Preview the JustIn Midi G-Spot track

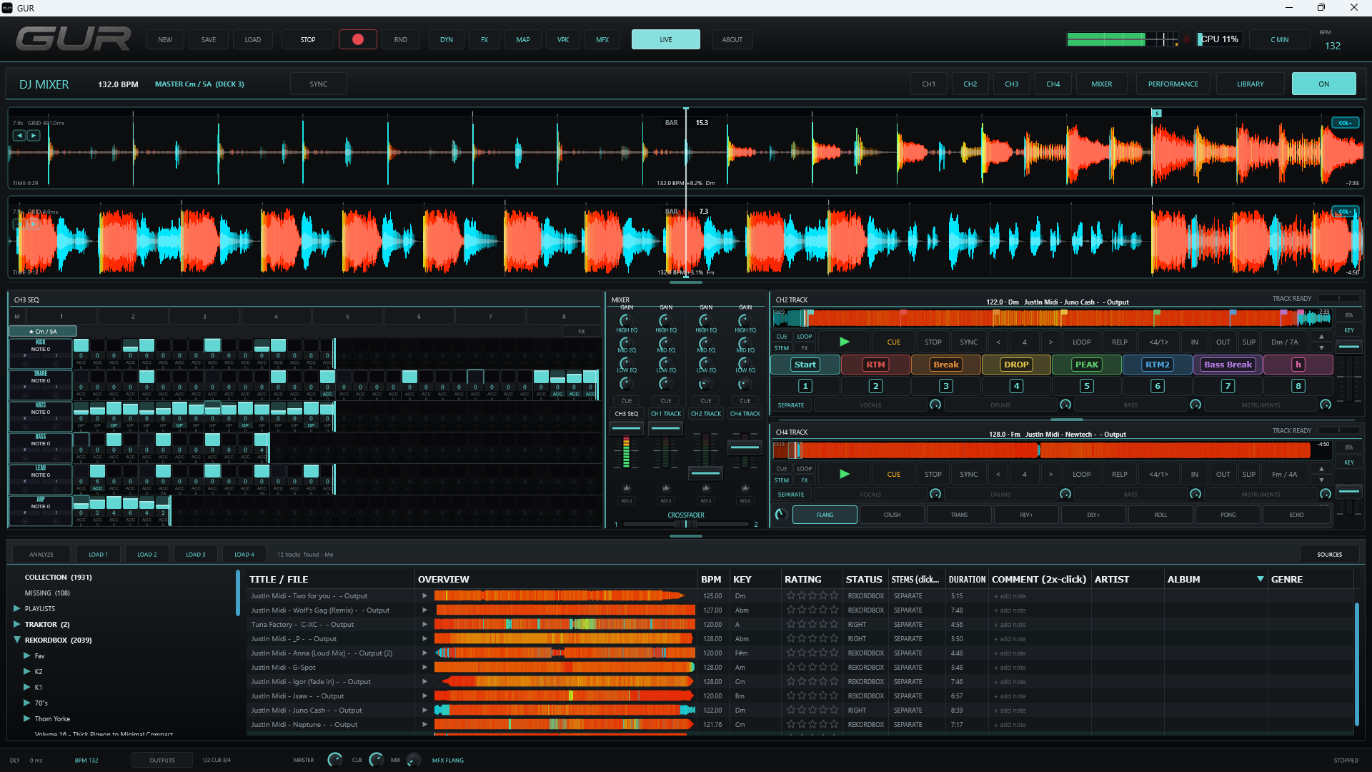click(424, 667)
